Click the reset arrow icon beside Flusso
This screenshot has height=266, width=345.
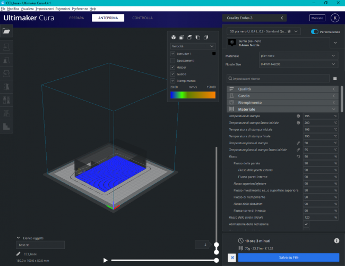(298, 156)
